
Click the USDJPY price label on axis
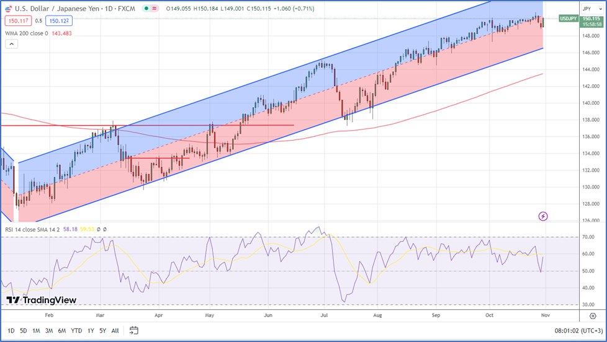pos(569,19)
